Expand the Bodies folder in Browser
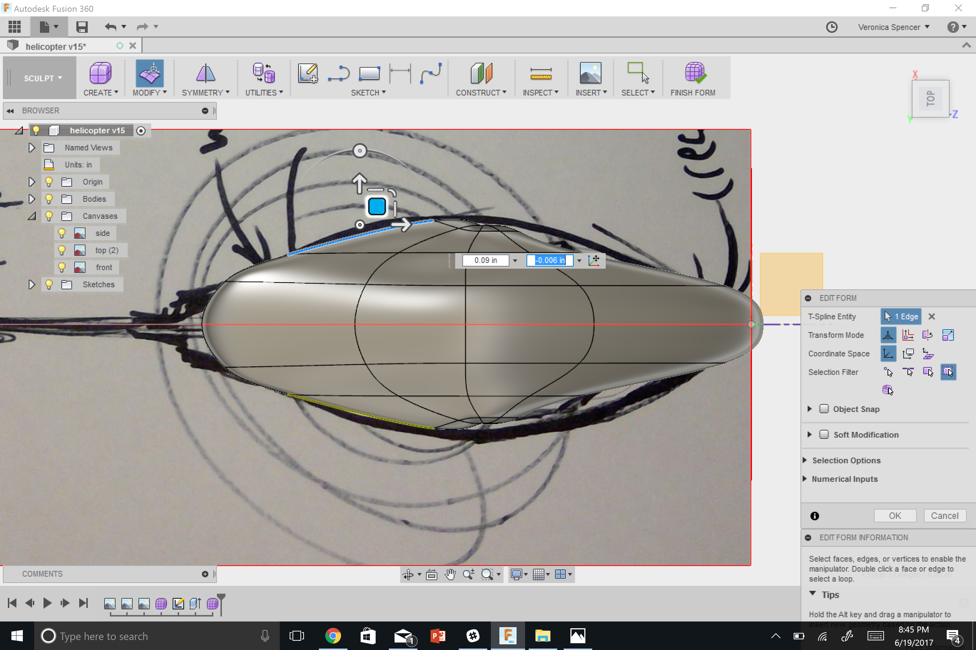This screenshot has width=976, height=650. (31, 198)
